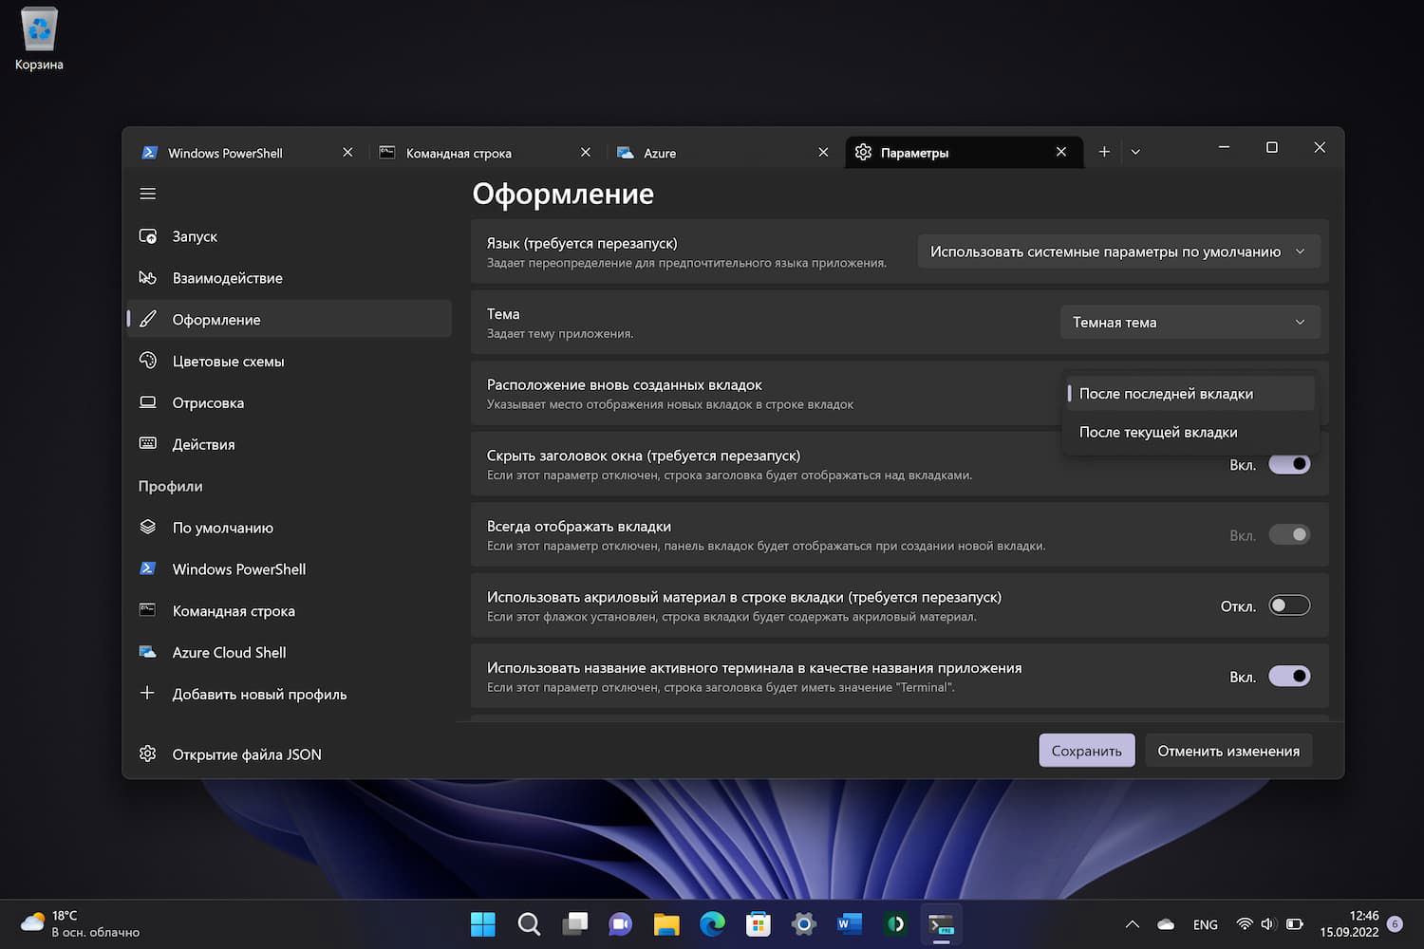This screenshot has width=1424, height=949.
Task: Go to Взаимодействие settings page
Action: pos(227,278)
